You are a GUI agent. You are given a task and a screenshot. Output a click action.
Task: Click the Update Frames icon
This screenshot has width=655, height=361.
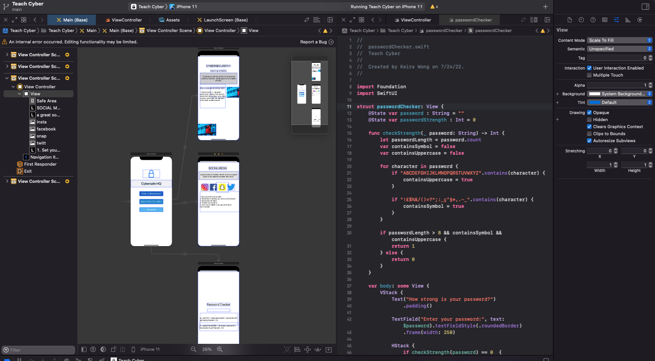[287, 349]
